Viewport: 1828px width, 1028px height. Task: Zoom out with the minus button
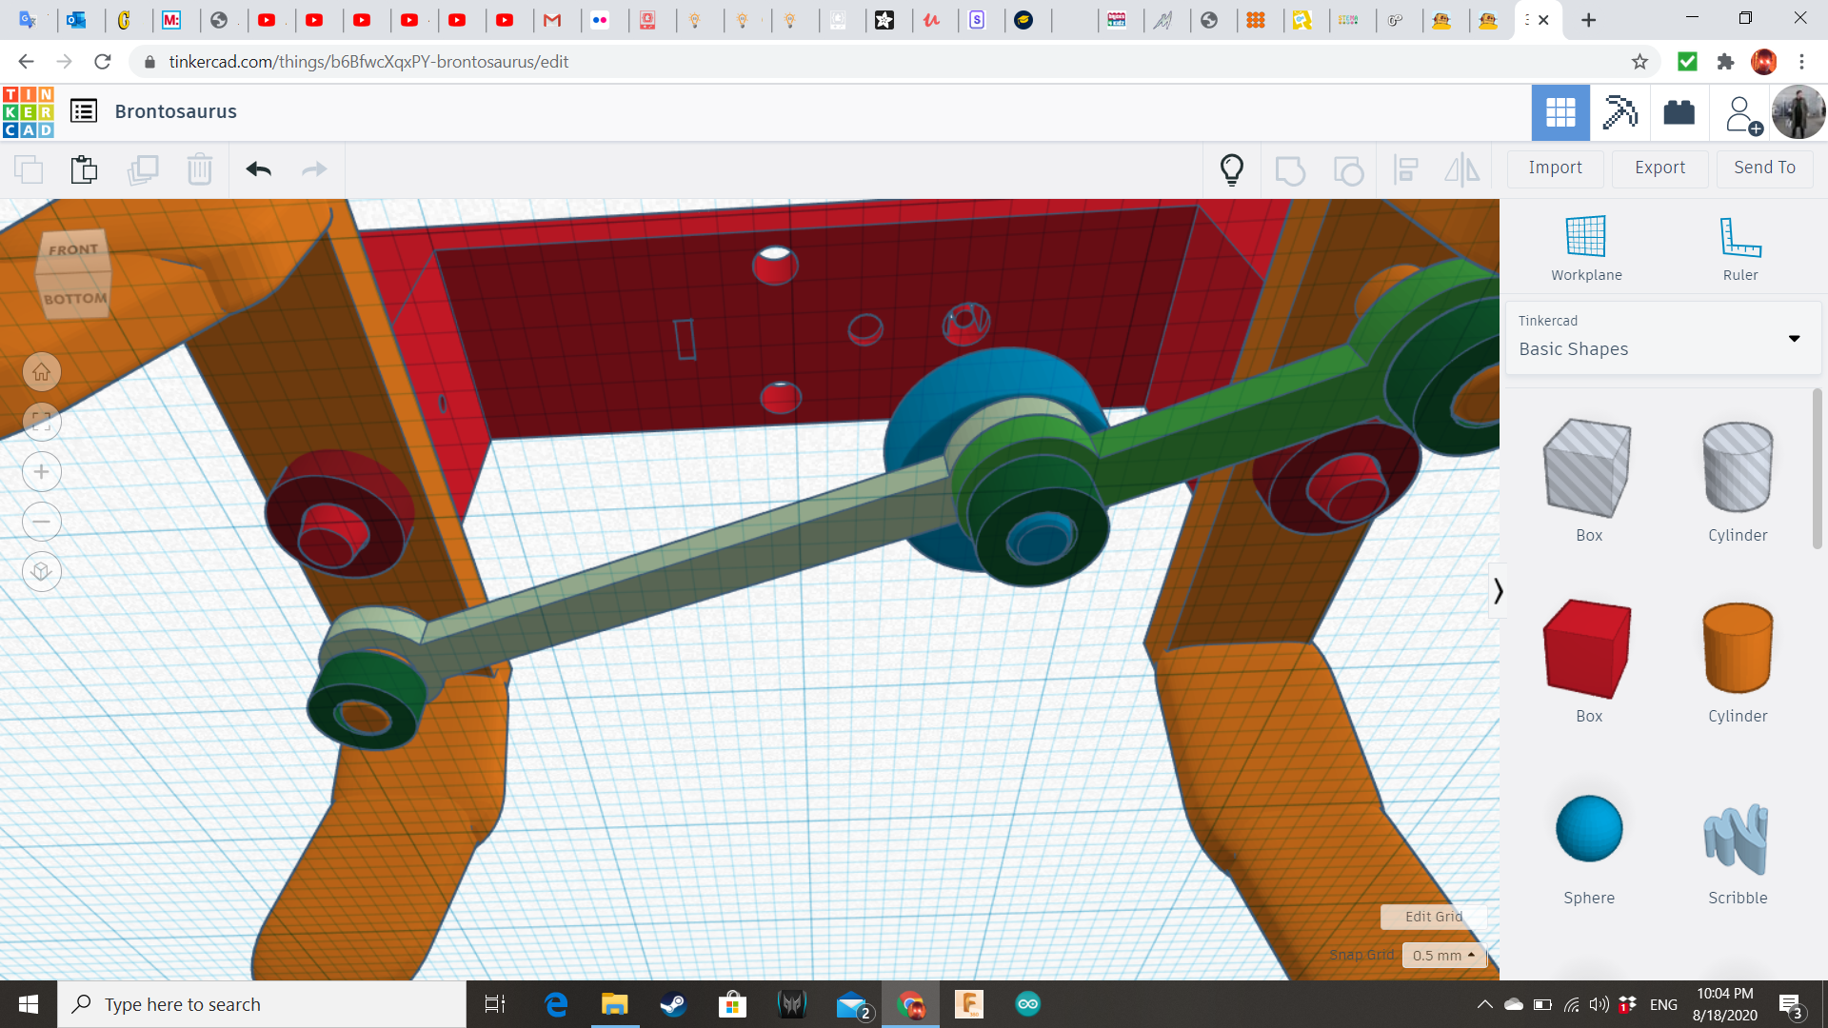point(42,522)
